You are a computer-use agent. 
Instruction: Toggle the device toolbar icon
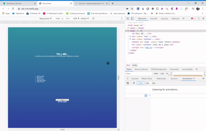(x=132, y=19)
